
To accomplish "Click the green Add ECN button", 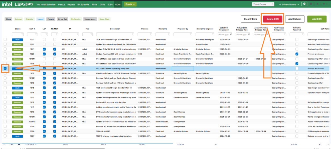I will coord(317,19).
